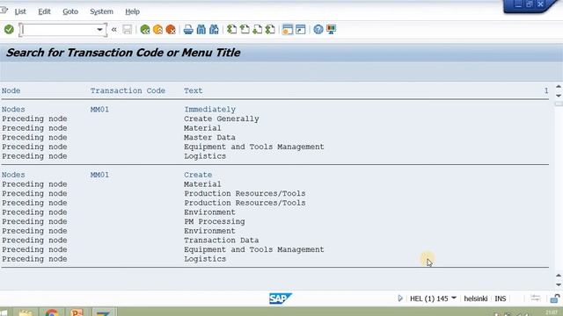
Task: Click the green Back icon
Action: click(145, 29)
